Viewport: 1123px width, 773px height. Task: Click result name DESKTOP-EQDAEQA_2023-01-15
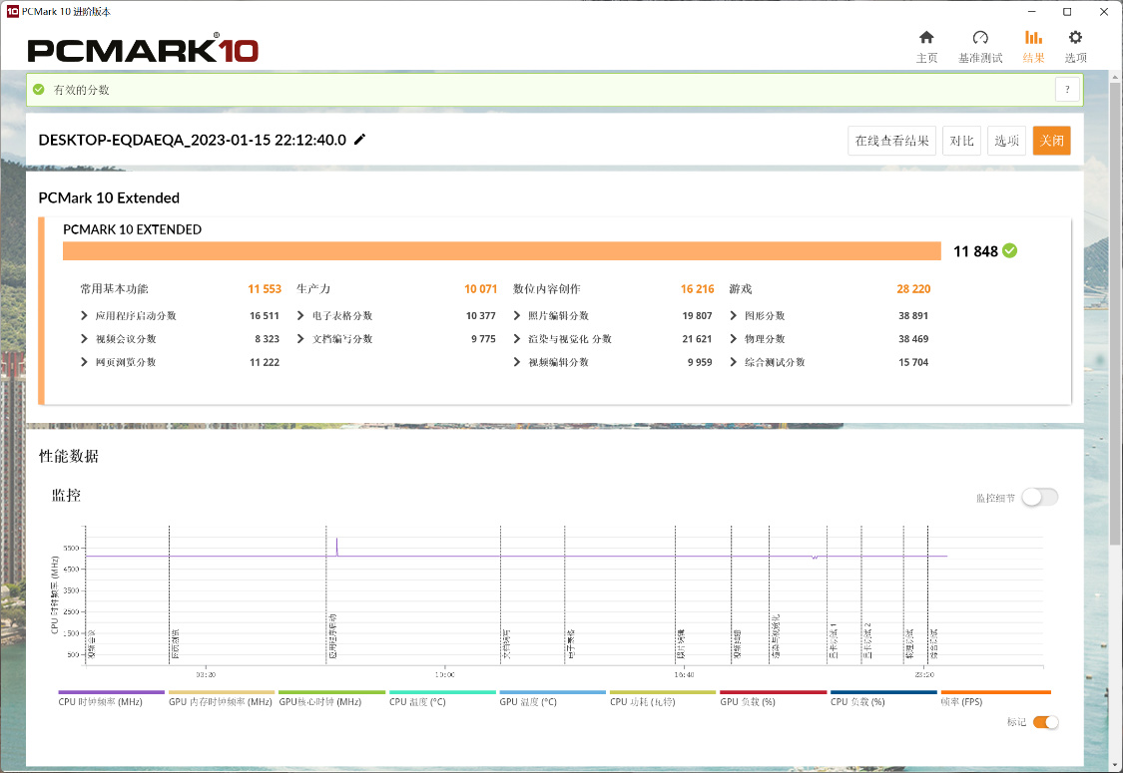(192, 140)
